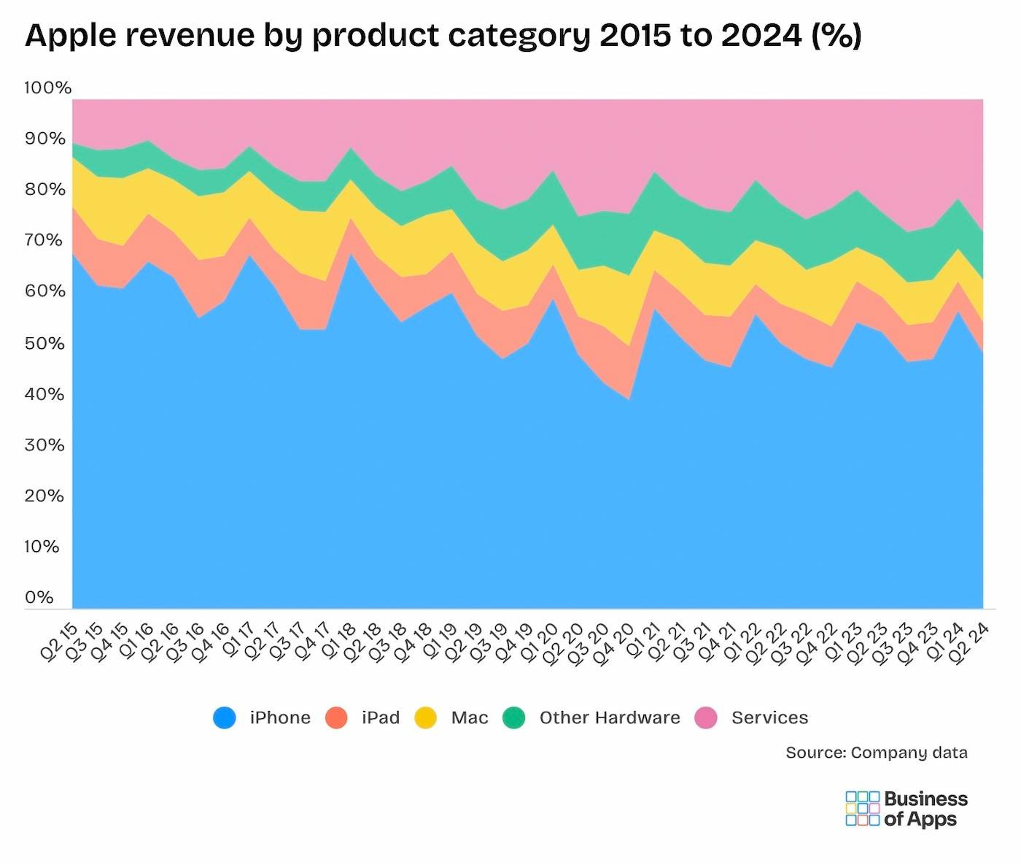
Task: Toggle the Mac legend label
Action: 470,718
